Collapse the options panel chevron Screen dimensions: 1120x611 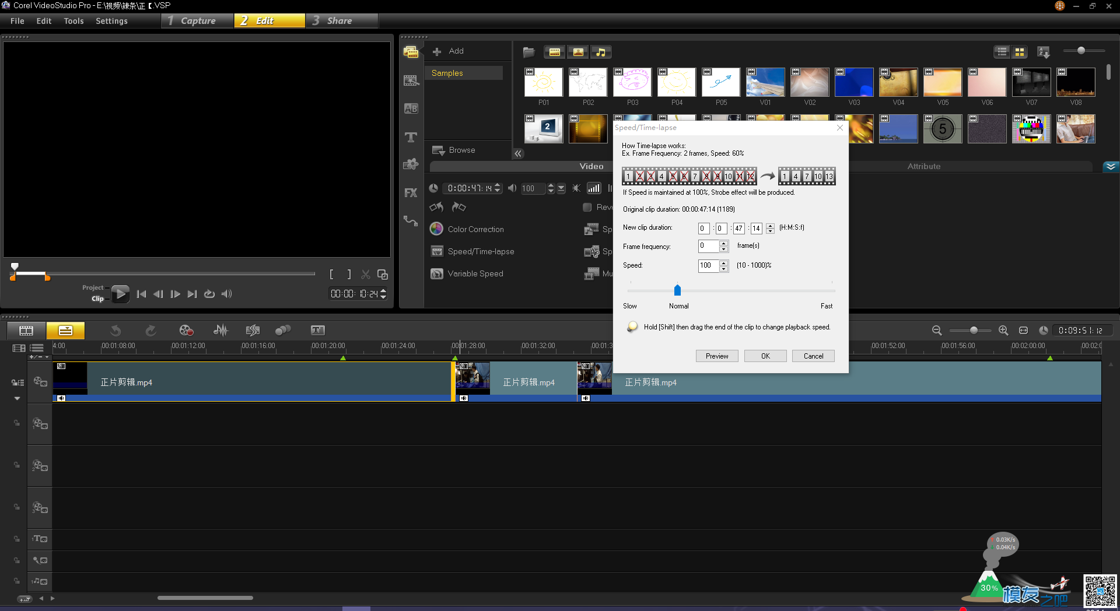click(x=1111, y=166)
